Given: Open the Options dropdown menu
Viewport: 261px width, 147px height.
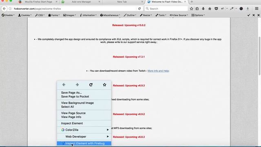Looking at the screenshot, I should pos(198,15).
